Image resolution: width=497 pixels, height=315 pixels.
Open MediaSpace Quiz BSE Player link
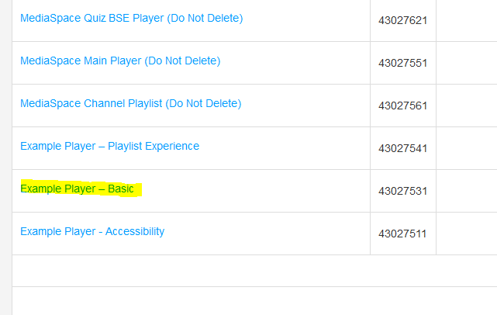coord(132,19)
